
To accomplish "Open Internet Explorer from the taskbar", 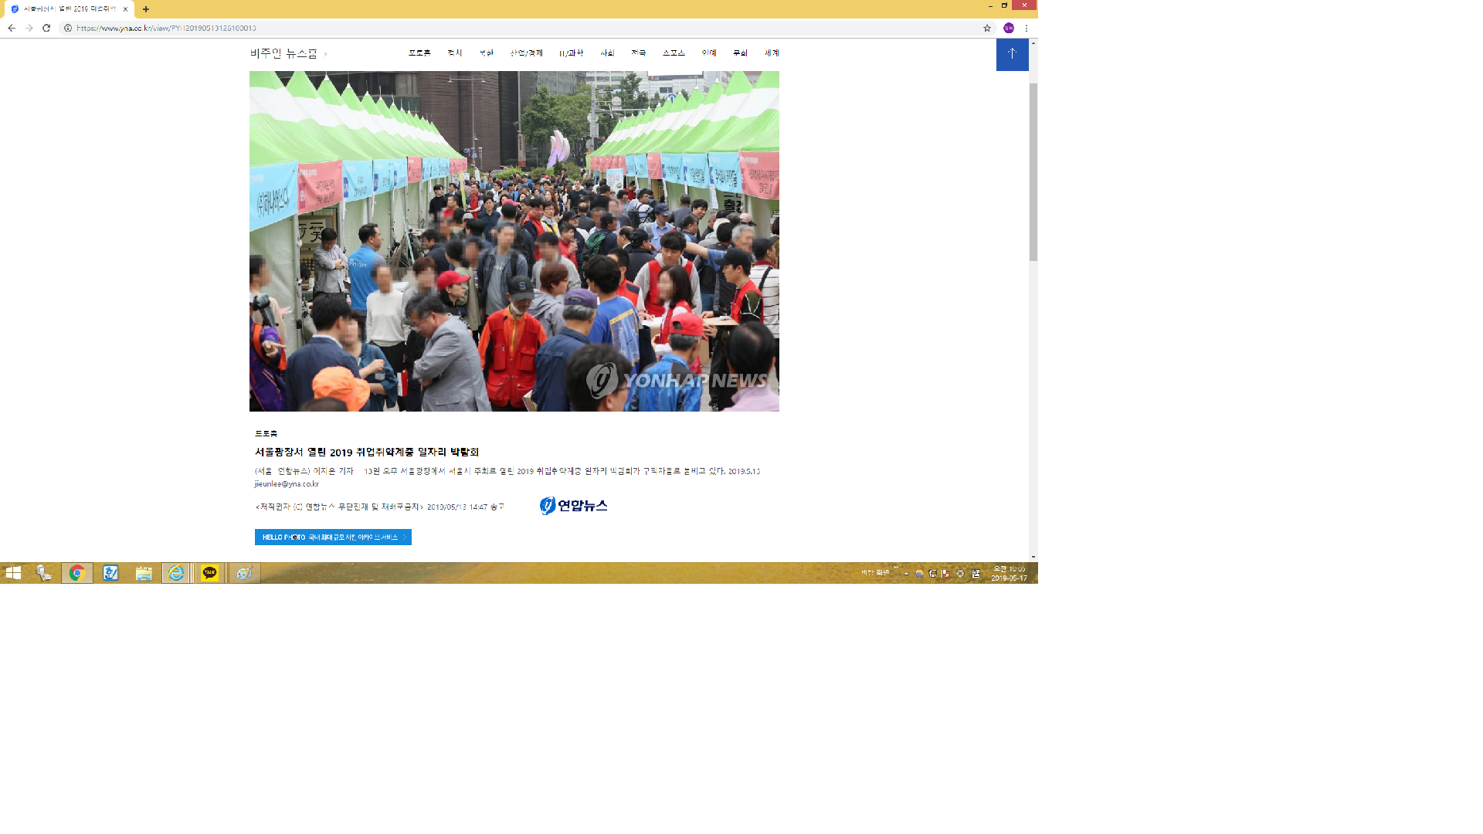I will [176, 573].
